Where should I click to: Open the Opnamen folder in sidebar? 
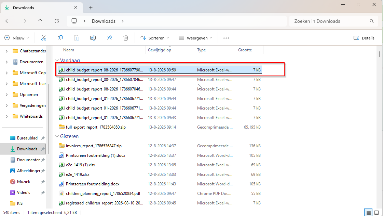click(25, 95)
